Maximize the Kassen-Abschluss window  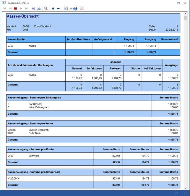pyautogui.click(x=178, y=3)
